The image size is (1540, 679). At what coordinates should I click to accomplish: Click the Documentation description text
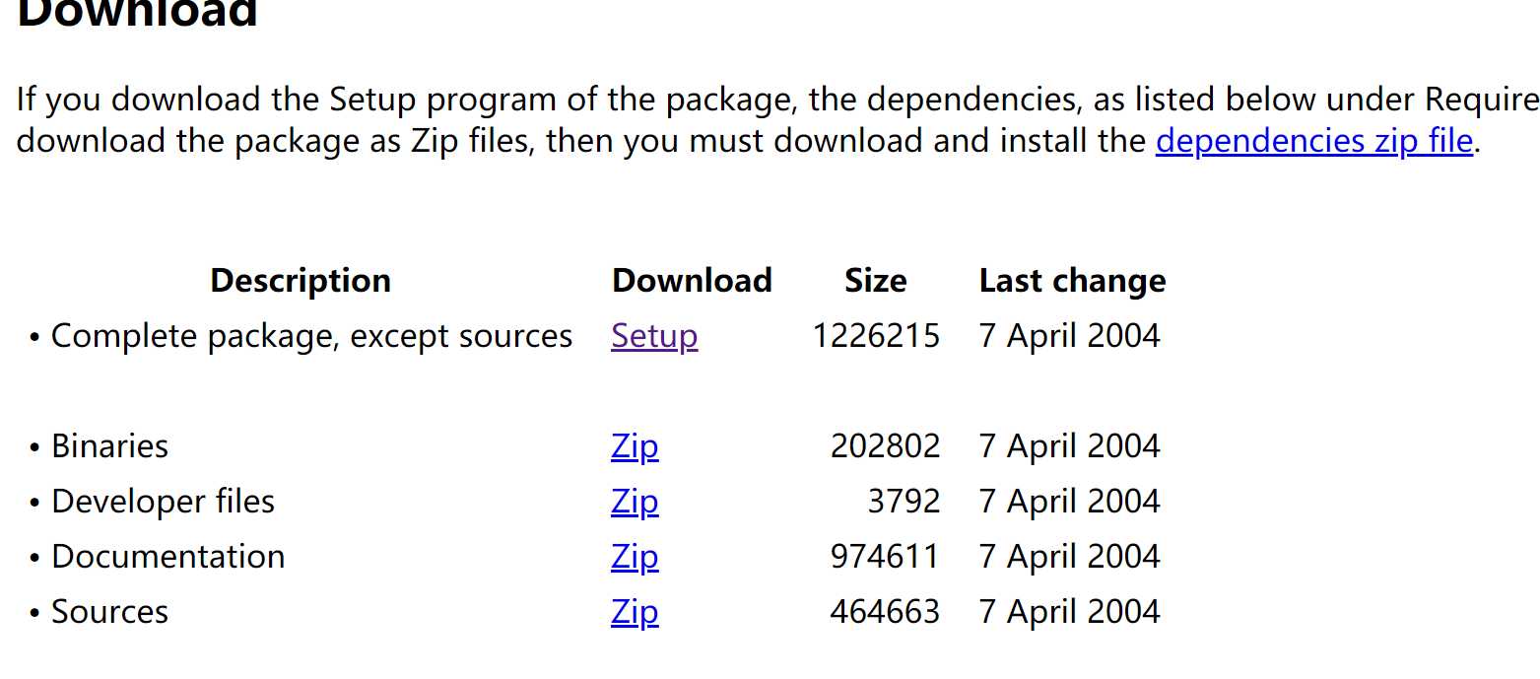pos(167,557)
